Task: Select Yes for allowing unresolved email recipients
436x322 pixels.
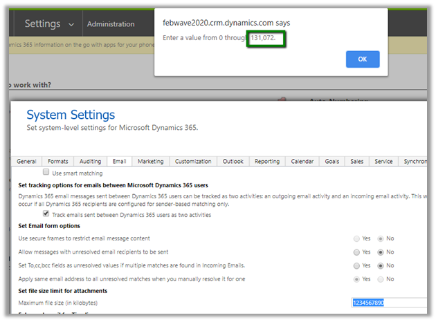Action: [356, 252]
